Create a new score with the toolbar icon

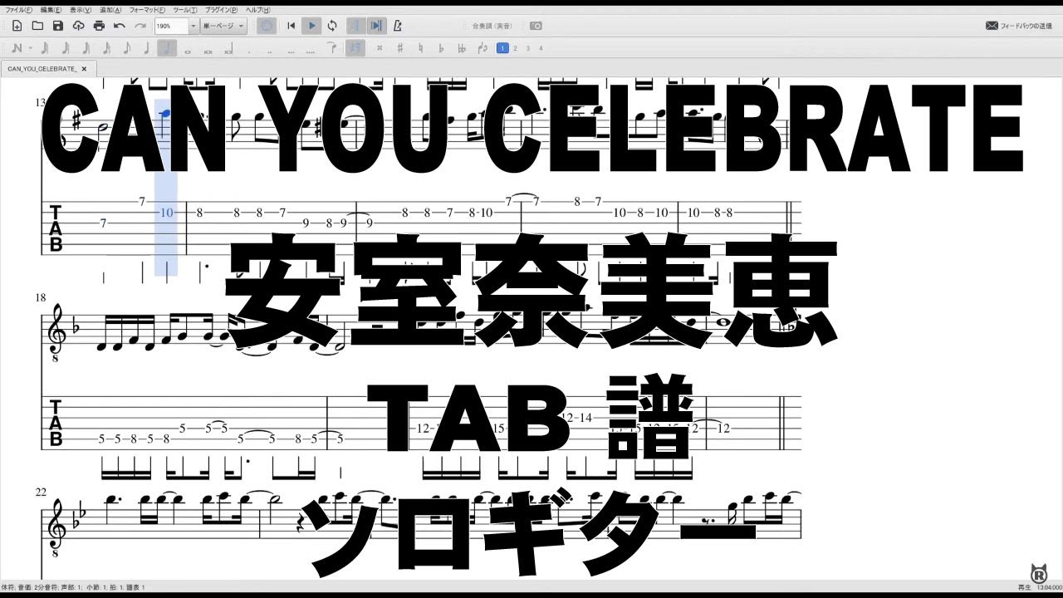coord(17,26)
